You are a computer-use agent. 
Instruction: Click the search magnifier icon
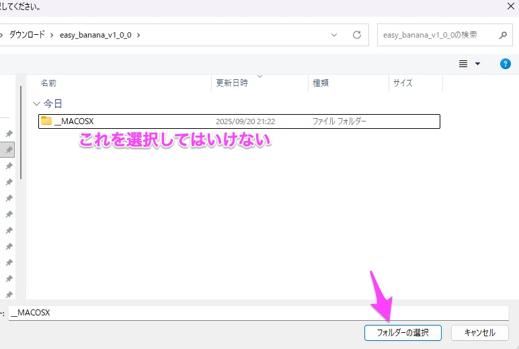pyautogui.click(x=503, y=35)
